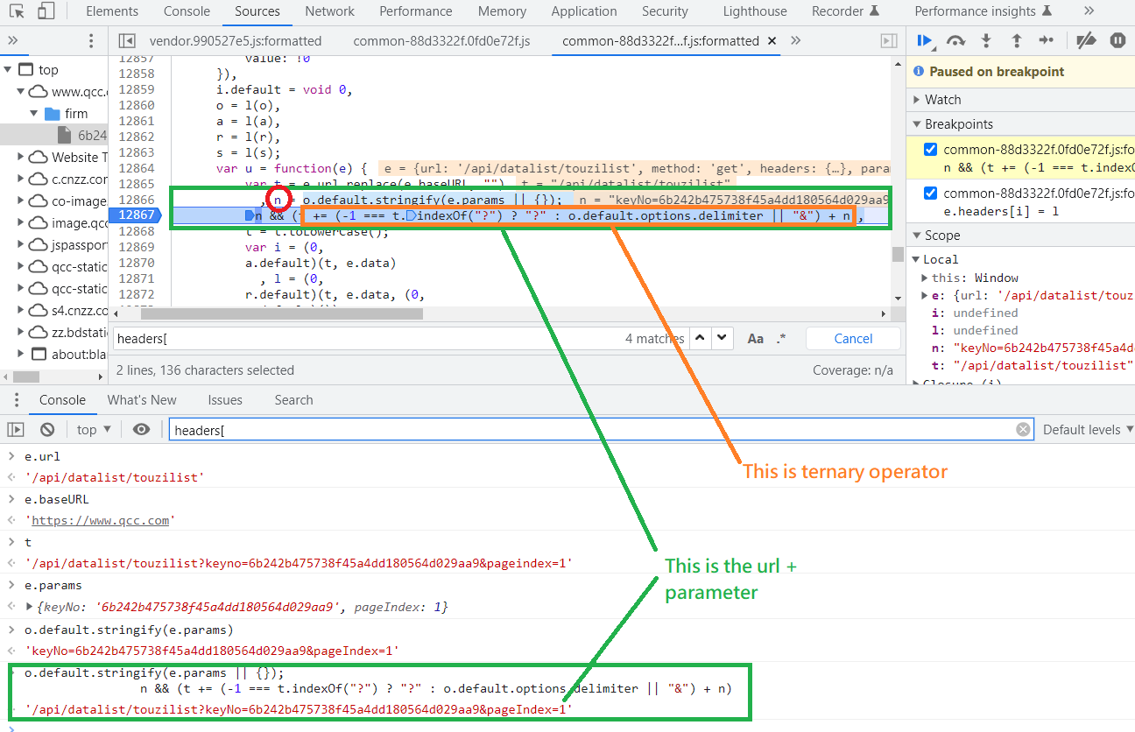Image resolution: width=1135 pixels, height=732 pixels.
Task: Open the Default levels dropdown
Action: tap(1086, 429)
